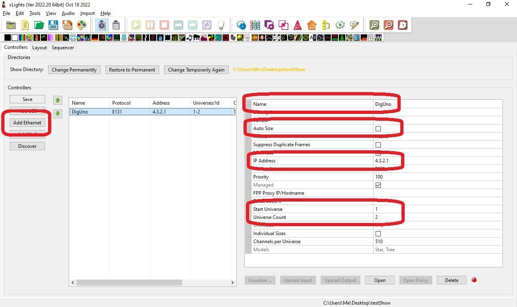This screenshot has height=307, width=517.
Task: Click the Discover button
Action: pos(27,146)
